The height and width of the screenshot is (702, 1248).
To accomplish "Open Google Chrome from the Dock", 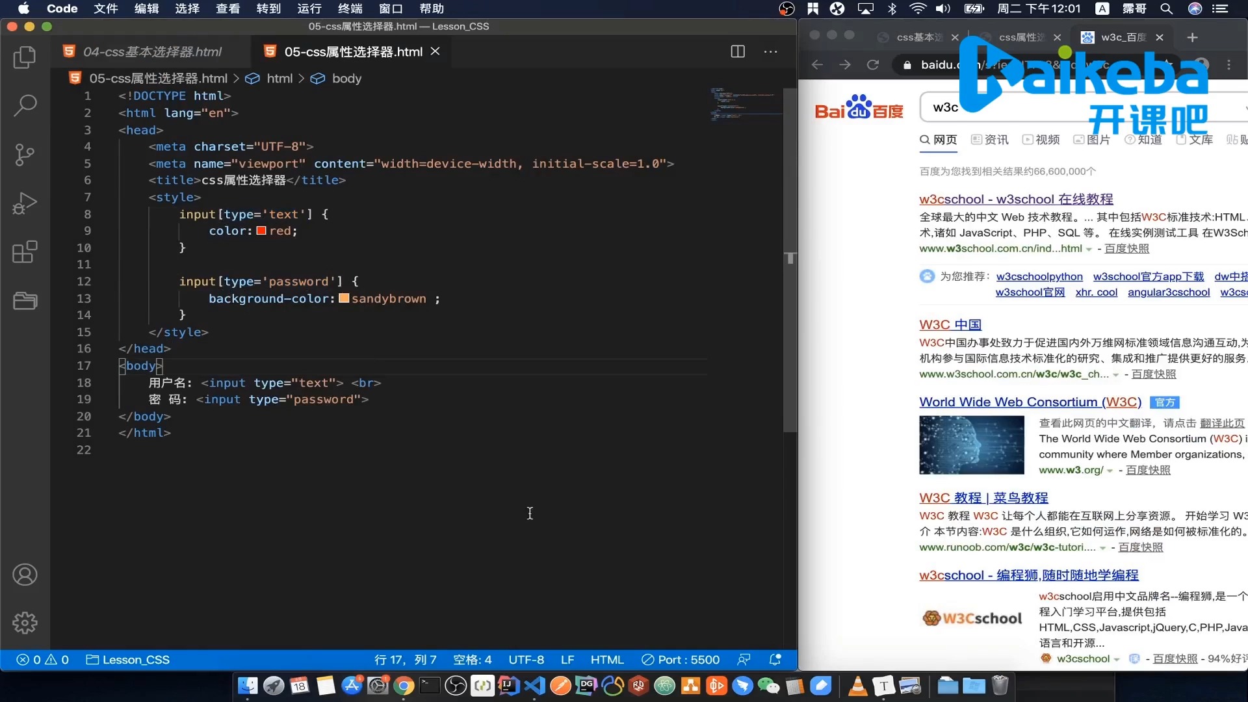I will coord(404,686).
